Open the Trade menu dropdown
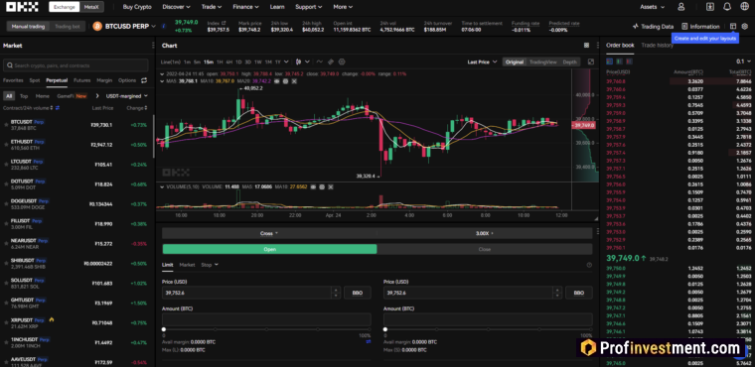 pyautogui.click(x=212, y=7)
